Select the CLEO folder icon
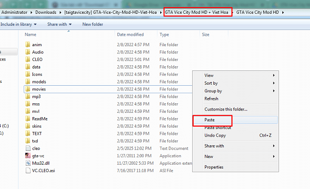Screen dimensions: 310x189 point(28,60)
